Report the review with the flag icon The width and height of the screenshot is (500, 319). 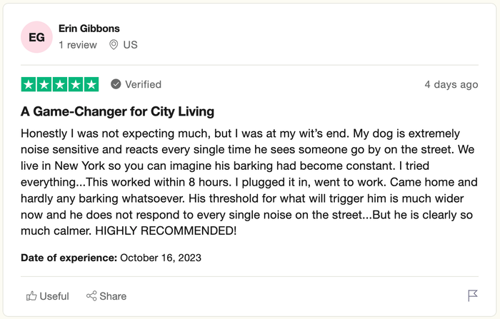pos(472,295)
